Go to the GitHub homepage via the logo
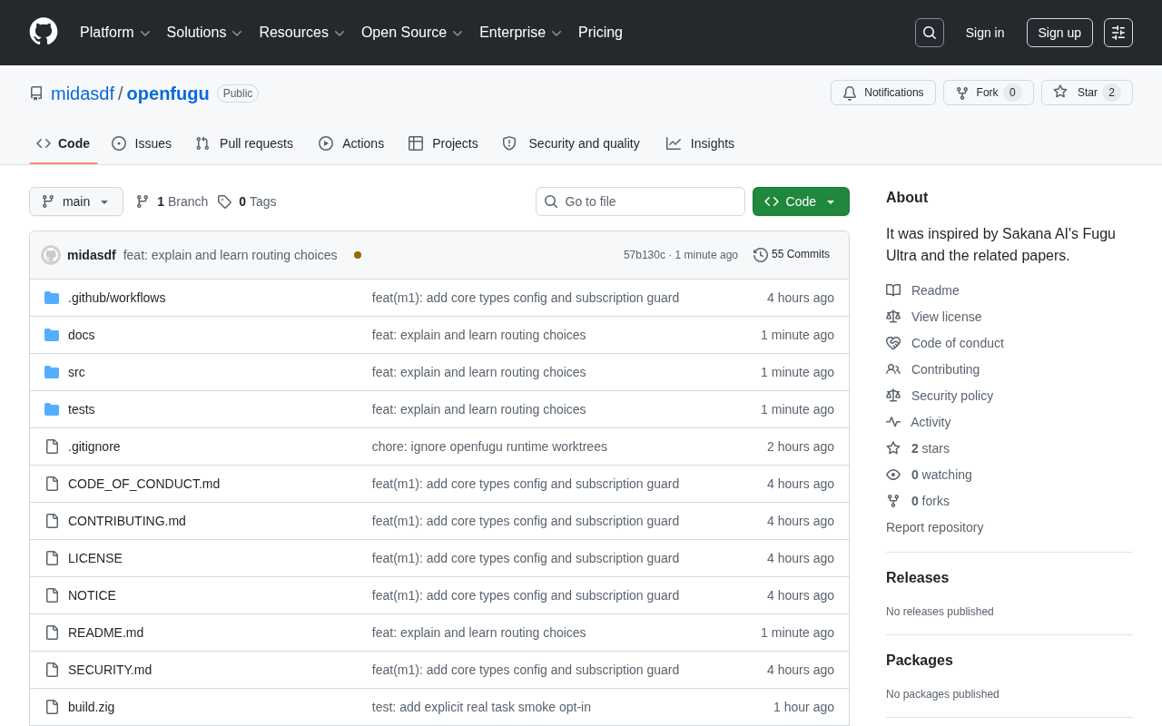The image size is (1162, 726). click(44, 32)
